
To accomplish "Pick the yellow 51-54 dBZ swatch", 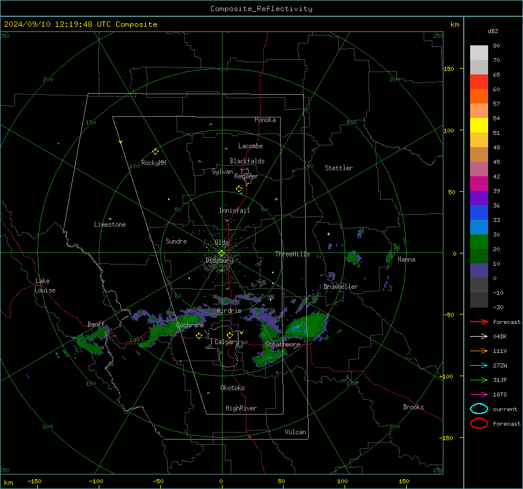I will pyautogui.click(x=479, y=125).
